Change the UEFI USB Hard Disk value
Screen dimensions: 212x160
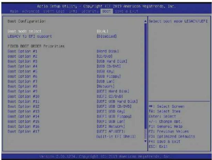(117, 101)
